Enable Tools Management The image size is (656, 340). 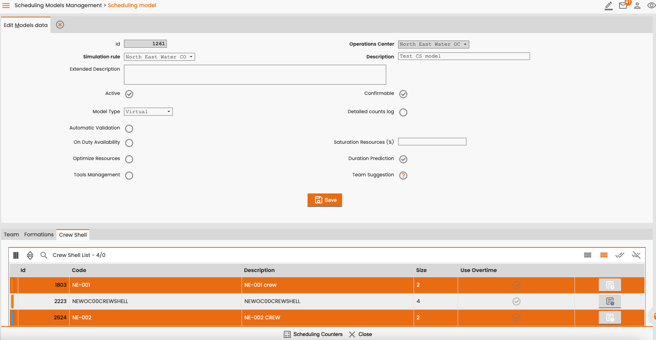(129, 176)
